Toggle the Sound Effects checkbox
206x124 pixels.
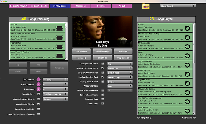[x=38, y=94]
